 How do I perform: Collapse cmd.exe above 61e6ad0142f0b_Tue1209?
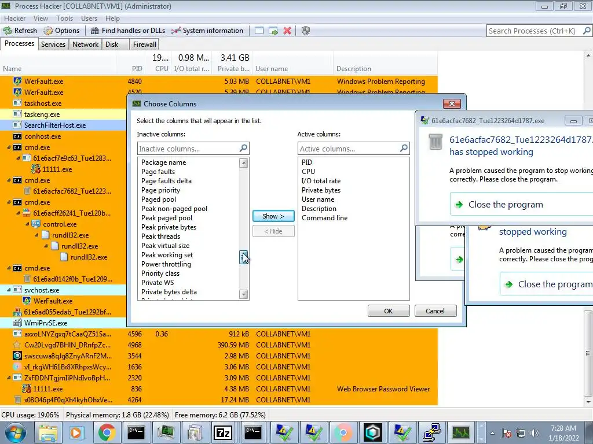[x=9, y=268]
